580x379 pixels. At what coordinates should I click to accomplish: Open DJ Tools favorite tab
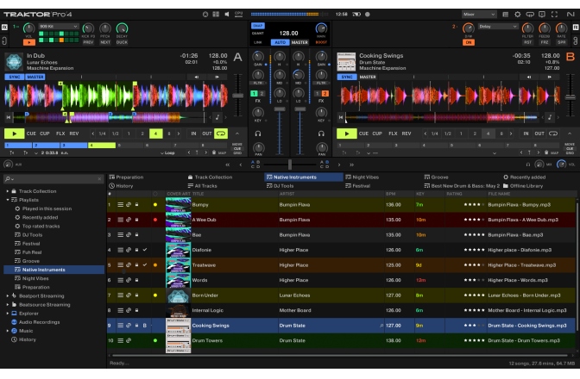coord(280,186)
